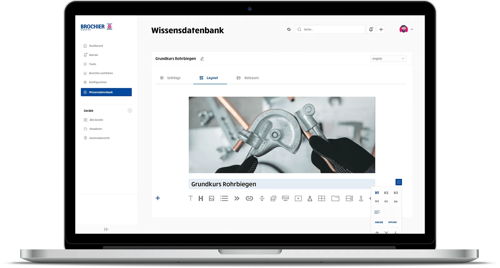The height and width of the screenshot is (268, 500).
Task: Set heading level to H1
Action: pyautogui.click(x=377, y=193)
